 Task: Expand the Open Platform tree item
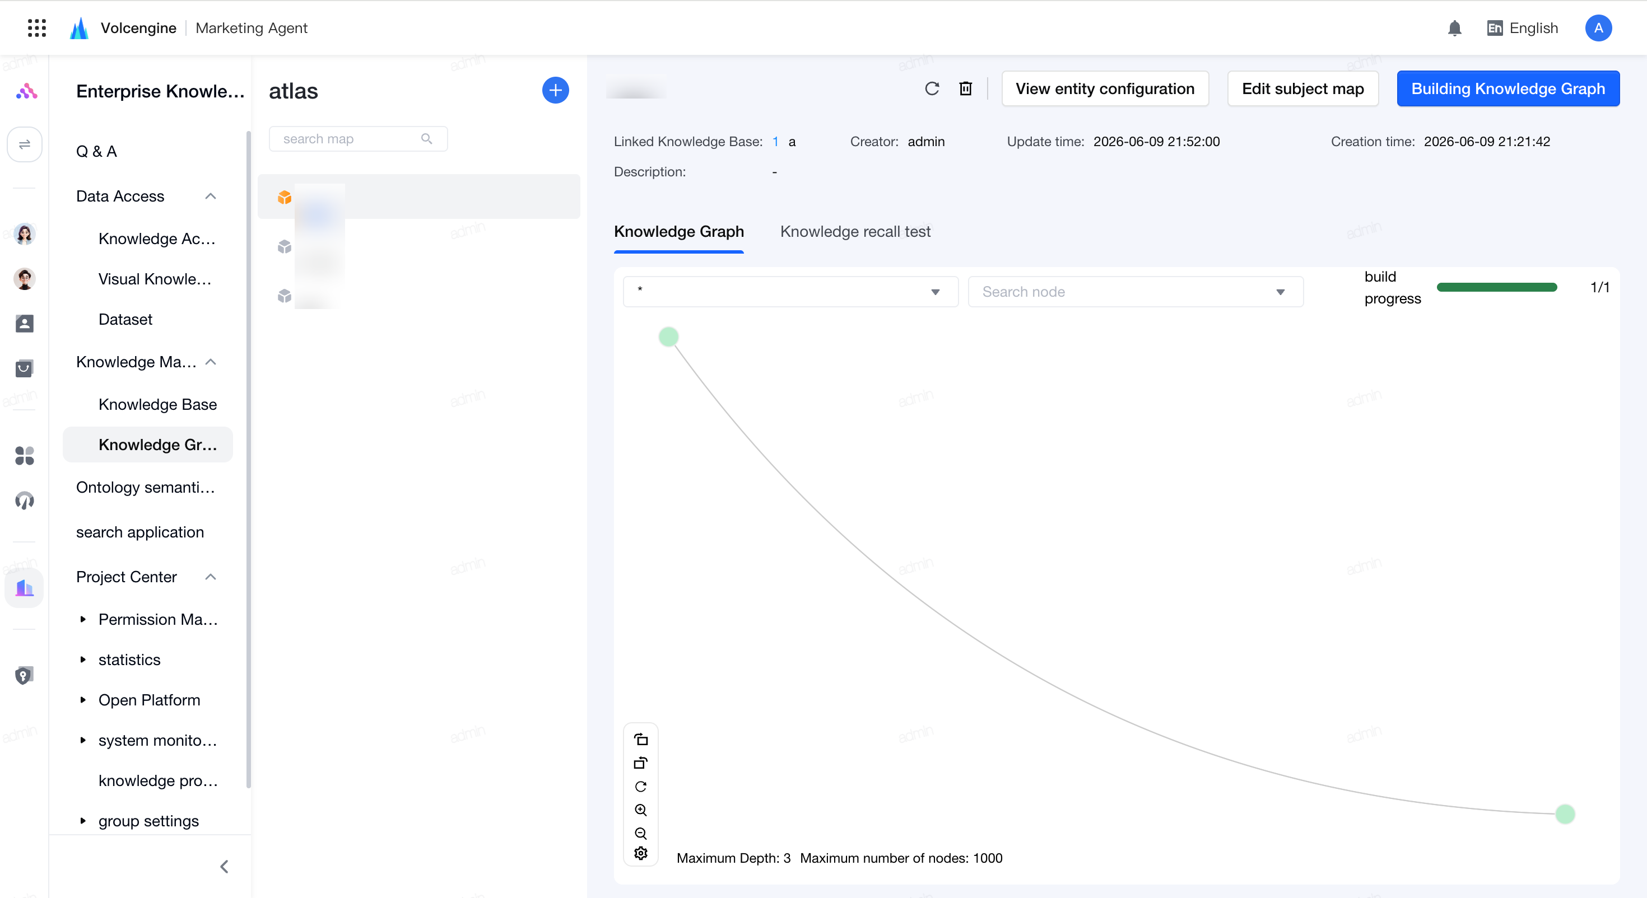tap(83, 700)
